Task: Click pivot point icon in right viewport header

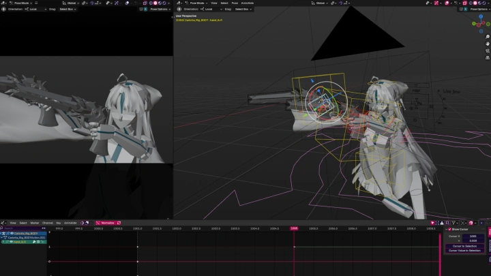Action: (x=333, y=3)
